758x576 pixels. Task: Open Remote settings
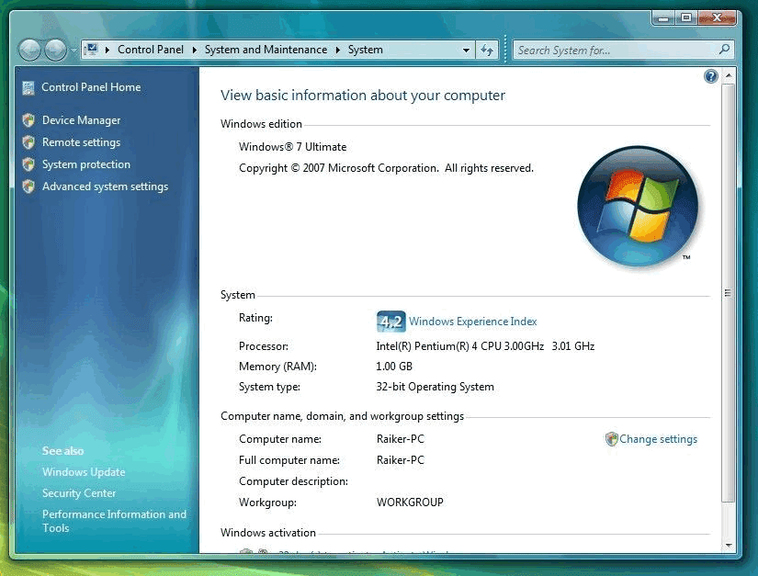81,142
